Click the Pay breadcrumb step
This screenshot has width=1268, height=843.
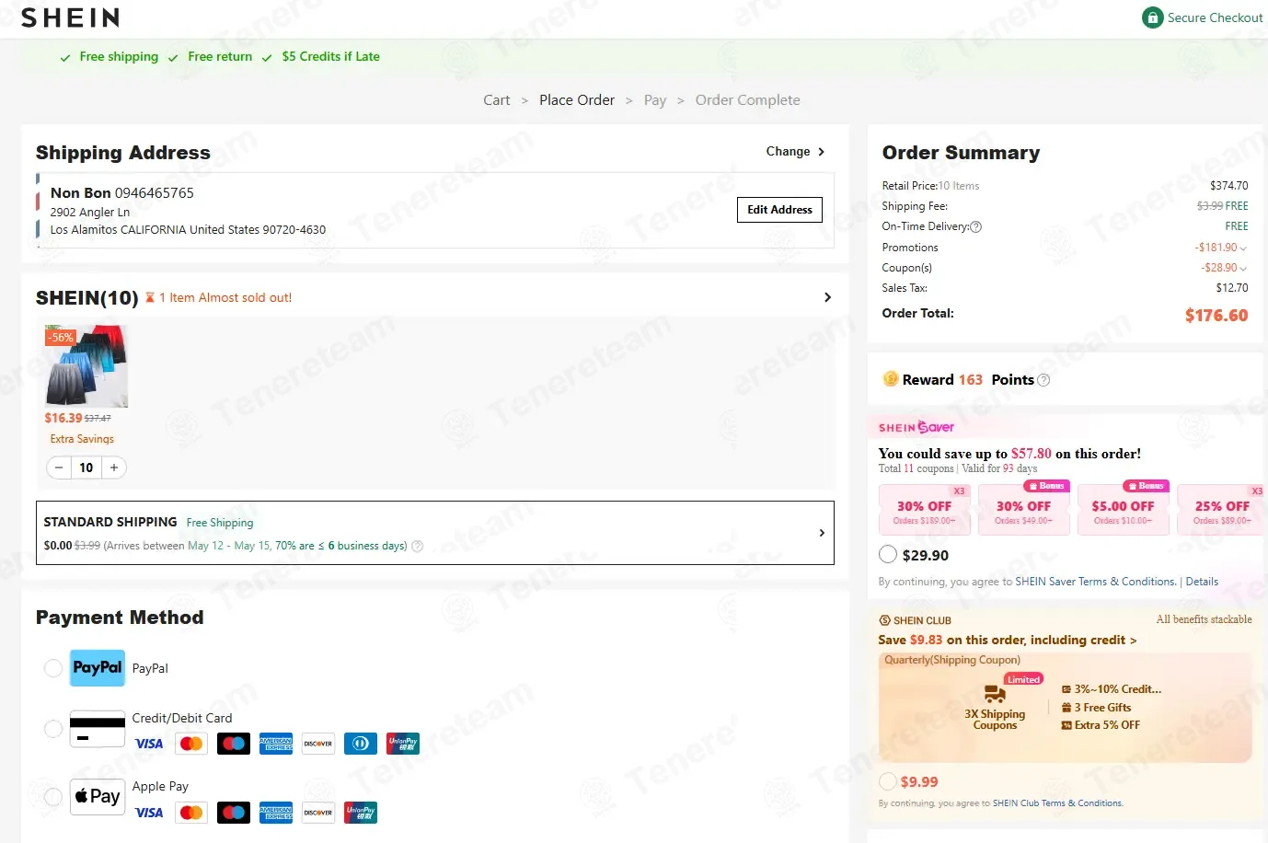655,100
